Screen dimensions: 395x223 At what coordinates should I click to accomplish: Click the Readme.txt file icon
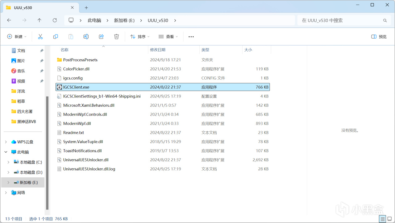click(x=60, y=133)
